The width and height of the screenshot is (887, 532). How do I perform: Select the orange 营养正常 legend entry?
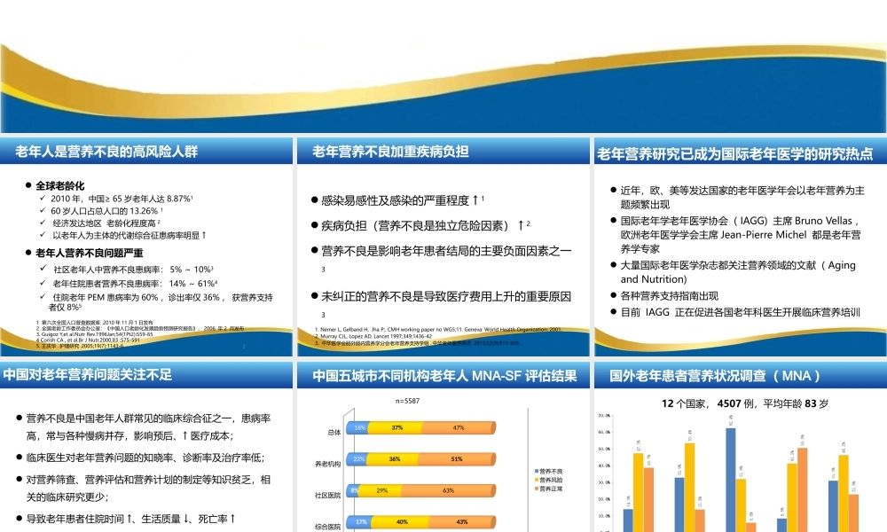(x=548, y=489)
